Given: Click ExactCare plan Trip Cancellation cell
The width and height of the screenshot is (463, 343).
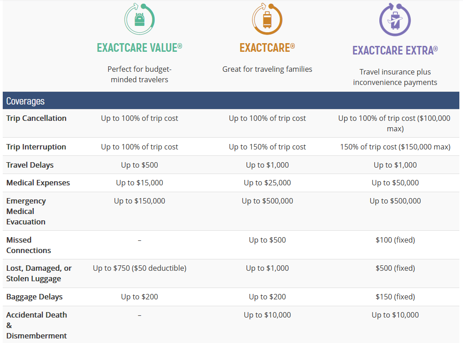Looking at the screenshot, I should 267,118.
